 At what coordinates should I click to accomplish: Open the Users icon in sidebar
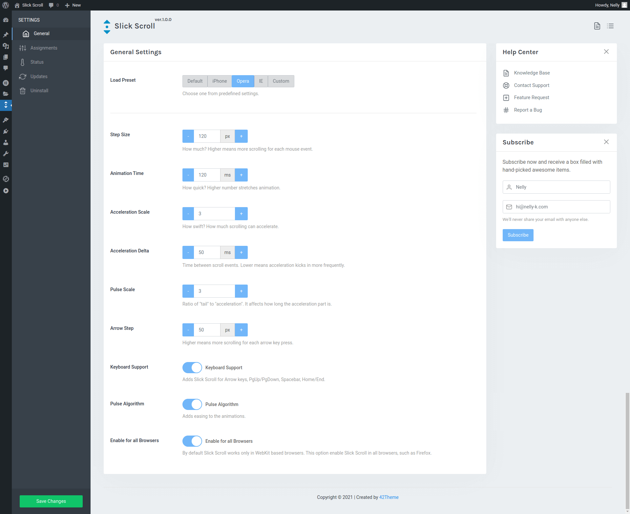click(6, 142)
